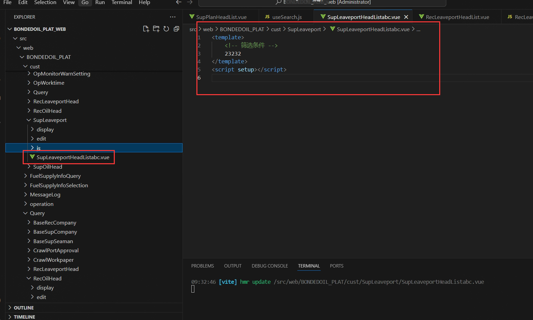Image resolution: width=533 pixels, height=320 pixels.
Task: Expand the FuelSupplyInfoQuery folder
Action: 94,176
